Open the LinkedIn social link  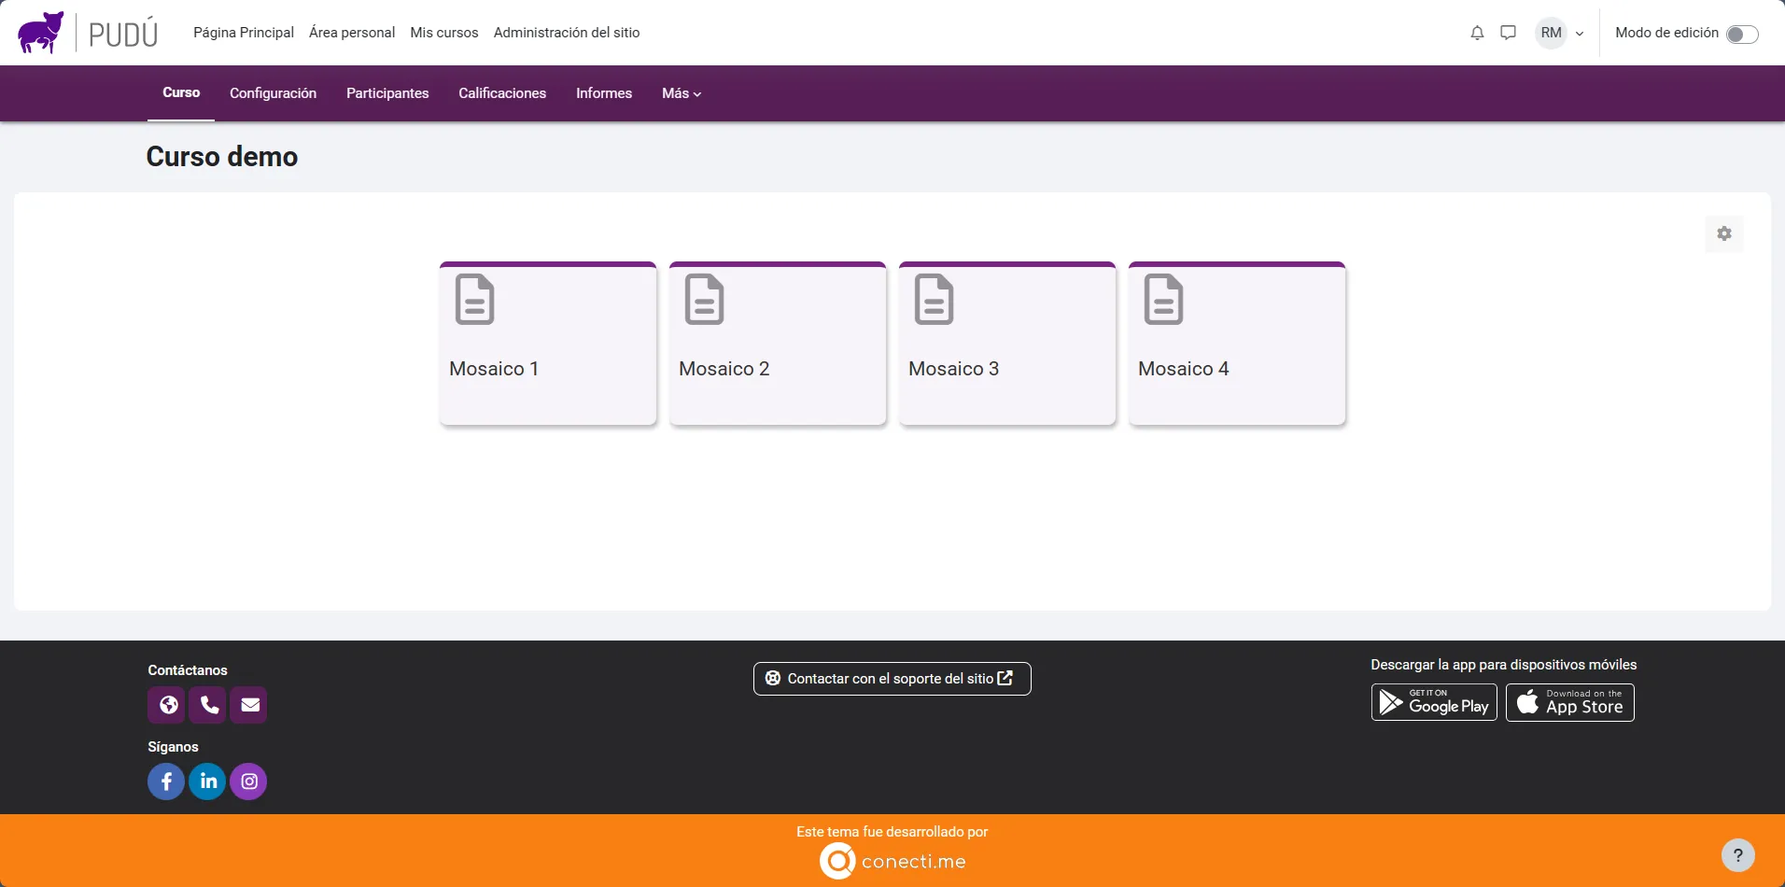(207, 781)
